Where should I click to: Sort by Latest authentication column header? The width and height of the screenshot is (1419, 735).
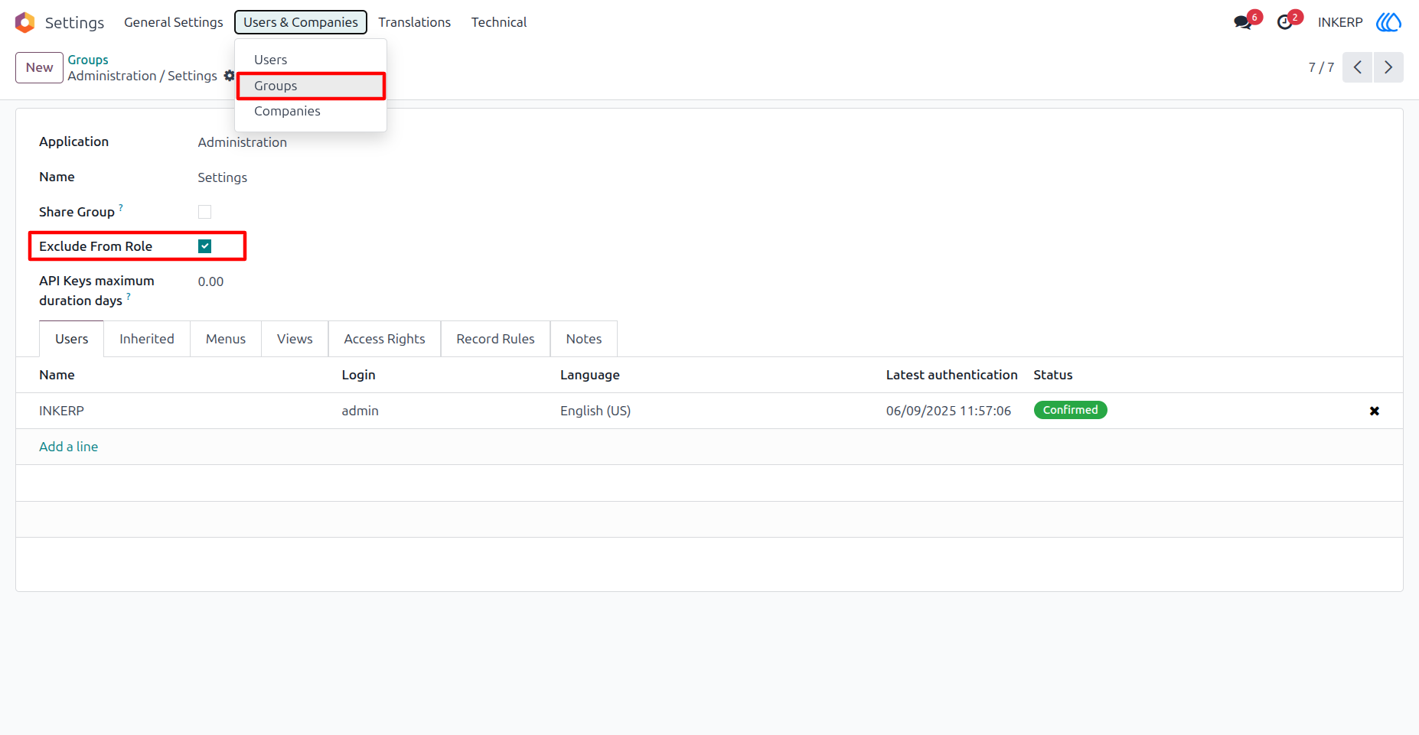[951, 375]
